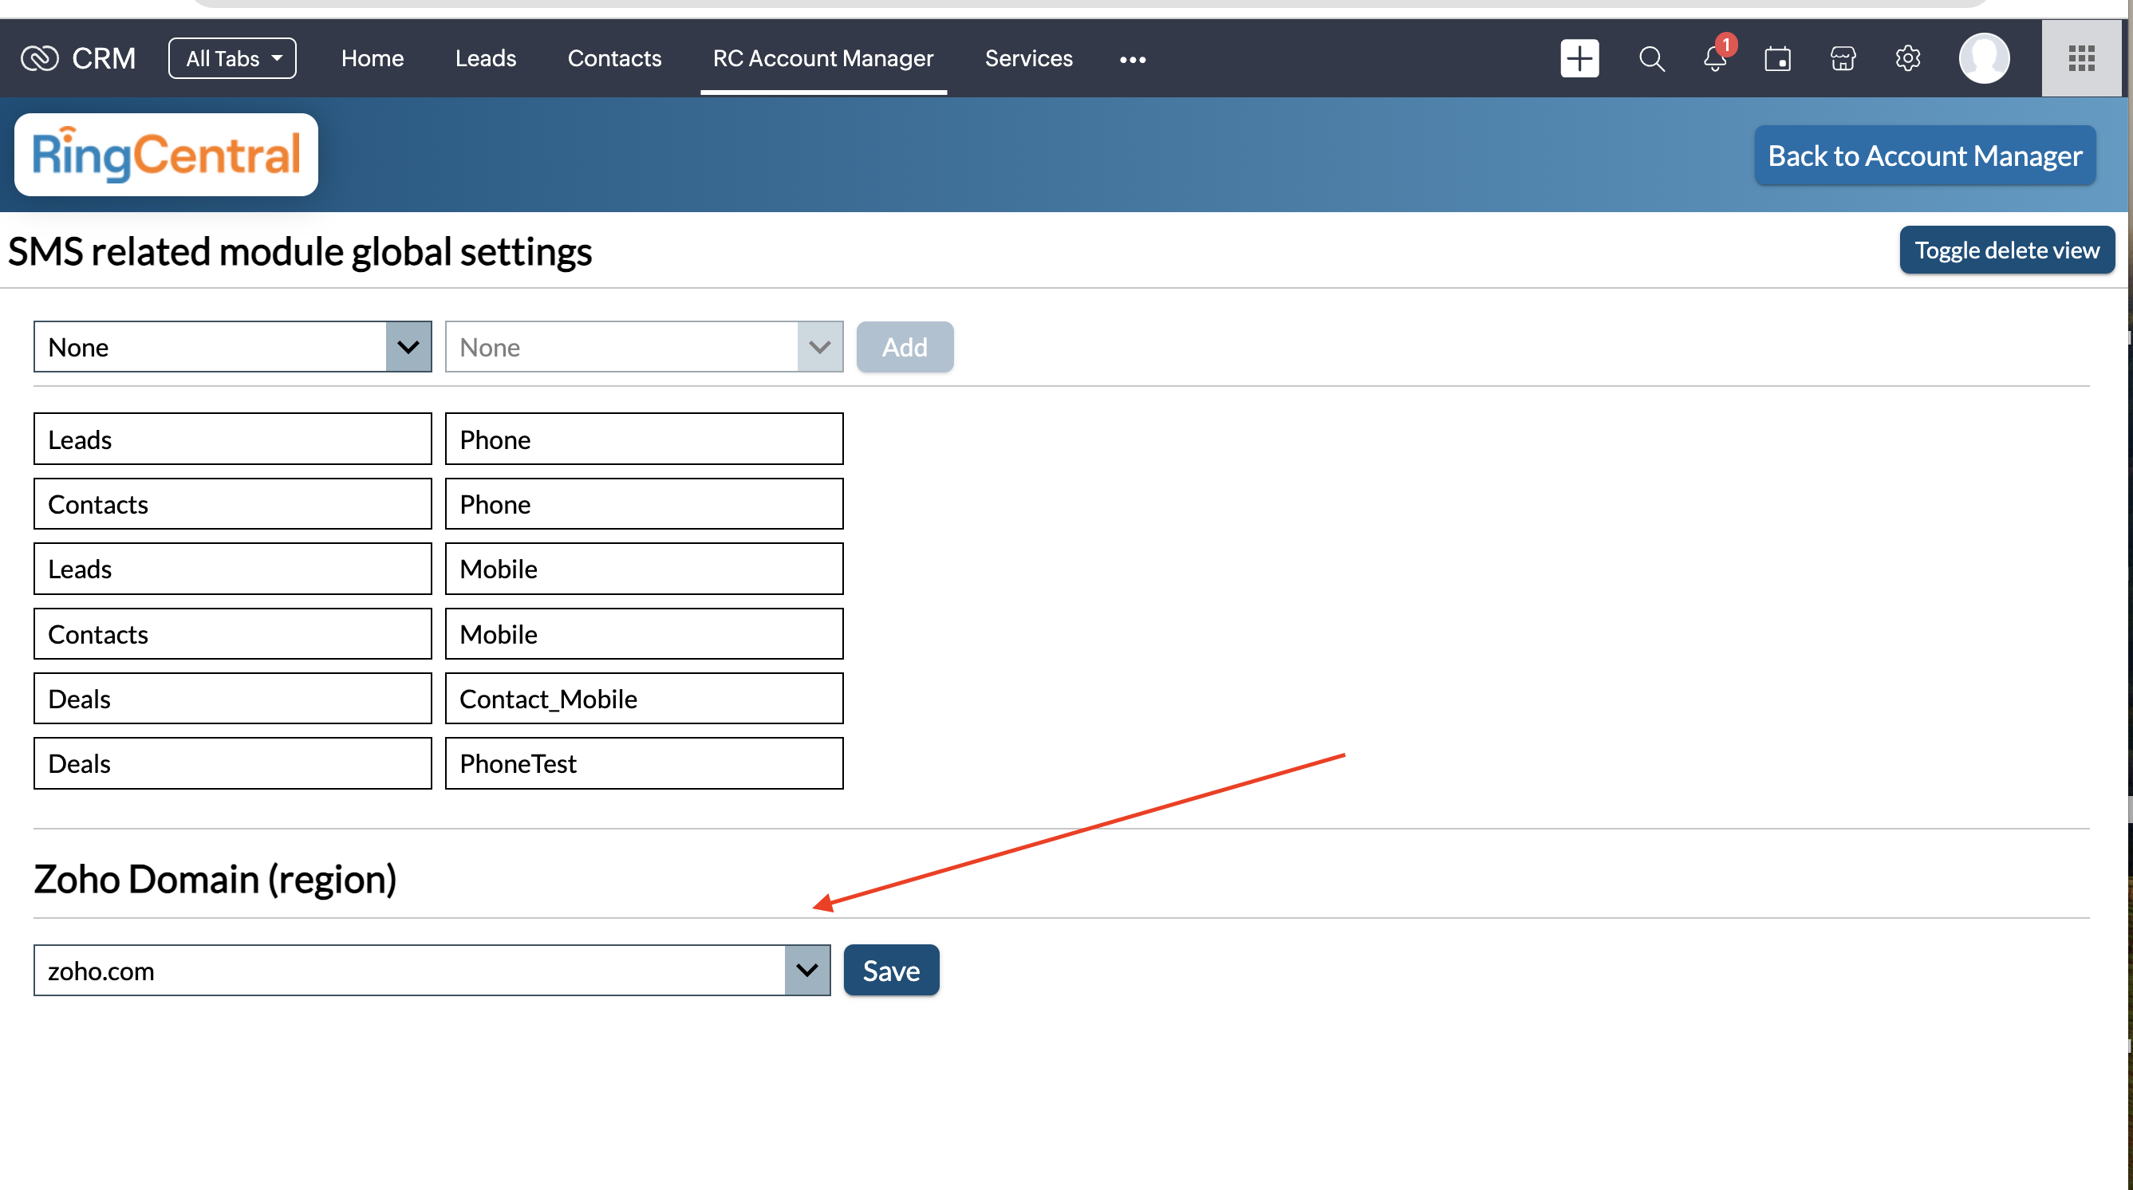Image resolution: width=2133 pixels, height=1190 pixels.
Task: Open the search magnifier icon
Action: click(x=1651, y=58)
